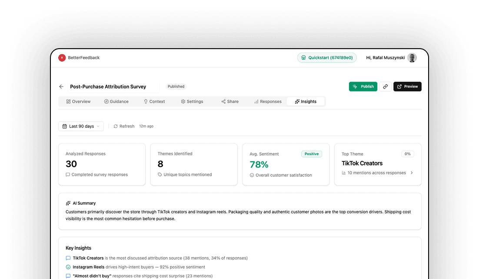Screen dimensions: 479x279
Task: Click the Analyzed Responses card showing 30
Action: coord(102,164)
